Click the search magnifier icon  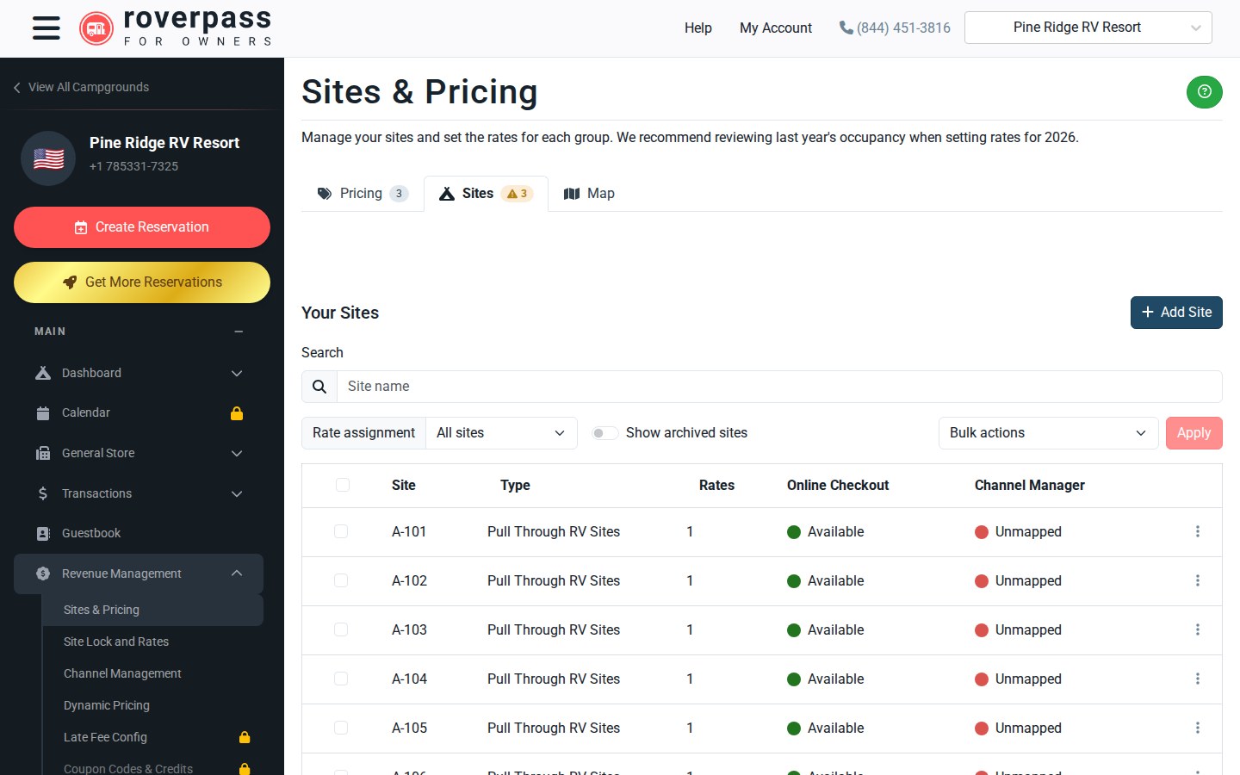[x=319, y=387]
